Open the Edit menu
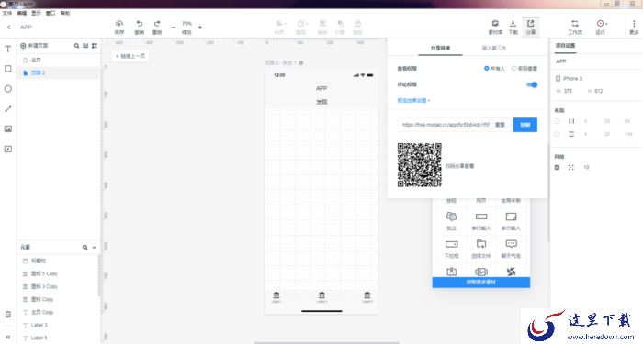Viewport: 643px width, 344px height. point(22,13)
